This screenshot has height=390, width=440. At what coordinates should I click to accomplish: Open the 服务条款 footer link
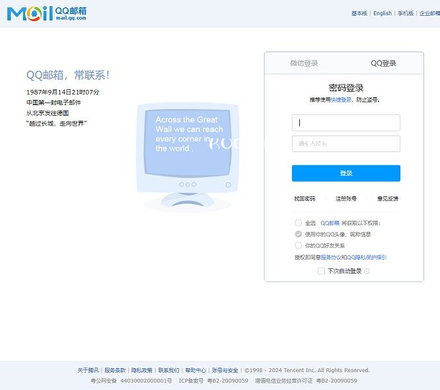point(115,370)
